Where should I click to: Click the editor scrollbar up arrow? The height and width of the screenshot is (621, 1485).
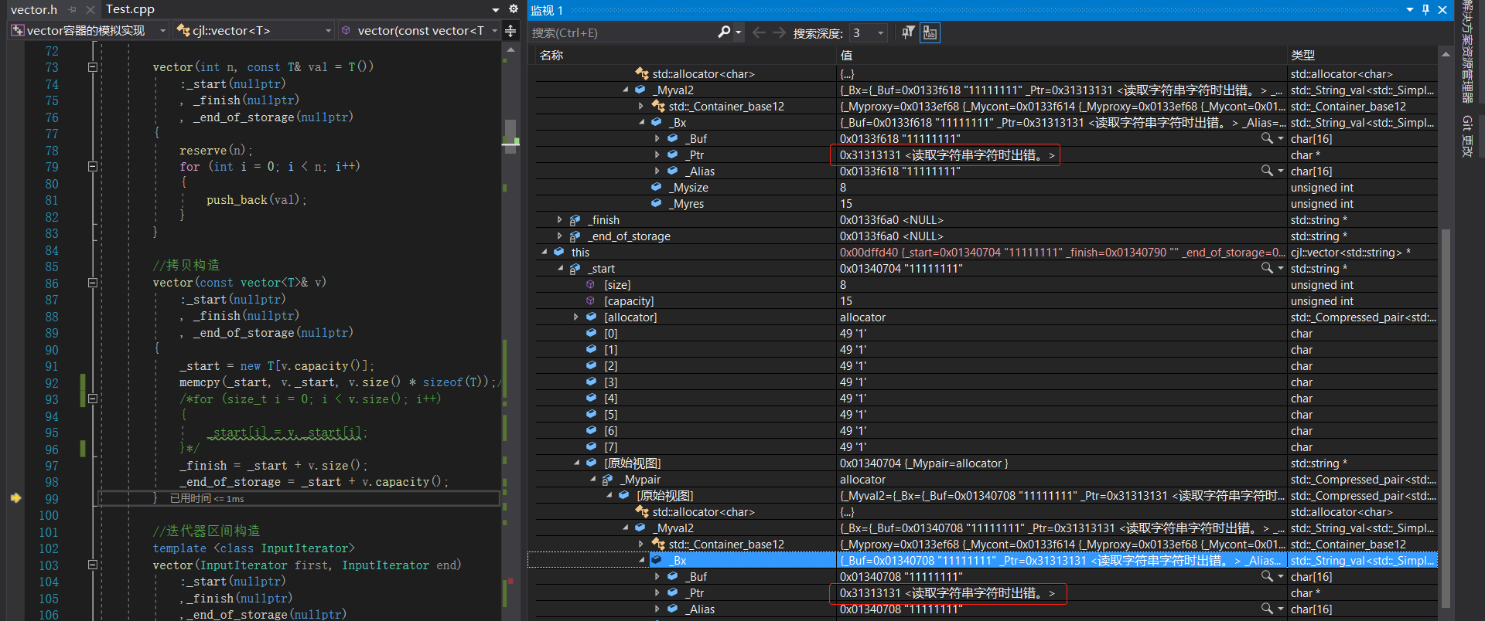point(510,49)
